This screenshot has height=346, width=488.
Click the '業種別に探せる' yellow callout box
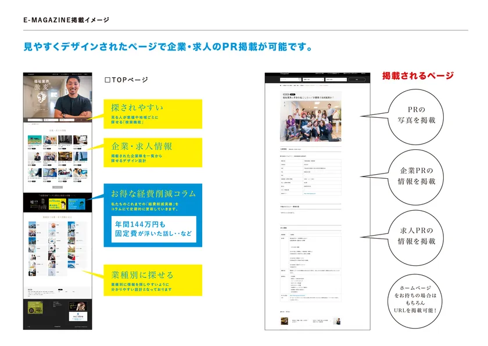153,280
